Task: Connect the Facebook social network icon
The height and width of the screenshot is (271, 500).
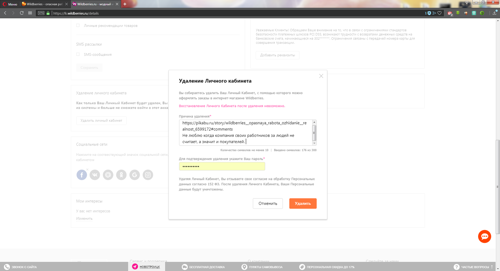Action: (x=82, y=175)
